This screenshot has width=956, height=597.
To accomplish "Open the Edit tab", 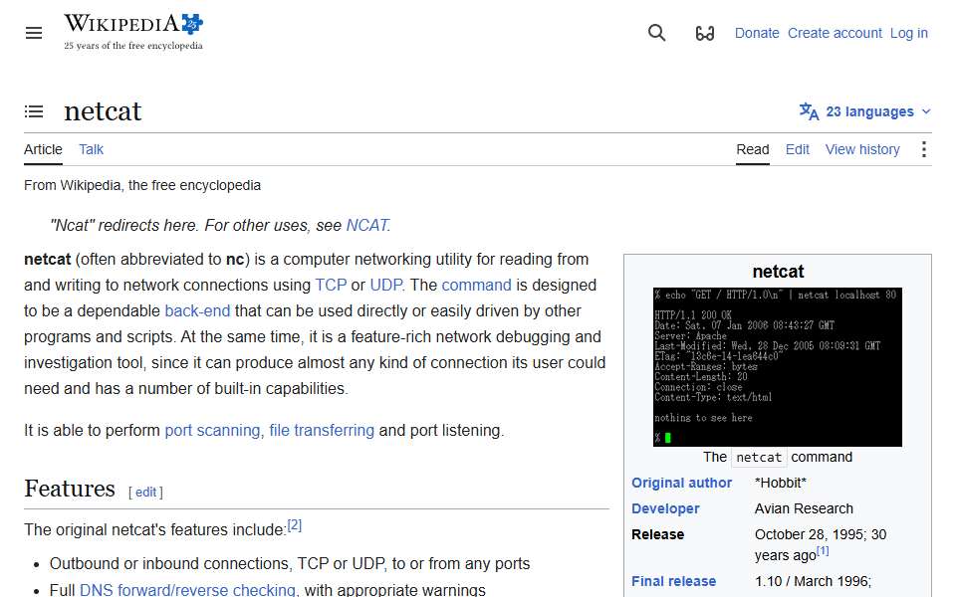I will point(797,150).
